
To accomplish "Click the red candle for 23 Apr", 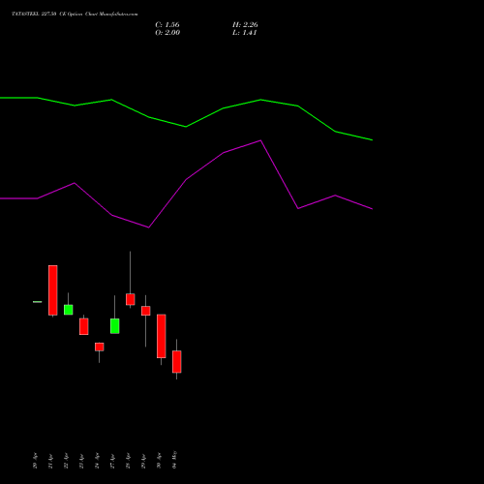I will [x=84, y=326].
